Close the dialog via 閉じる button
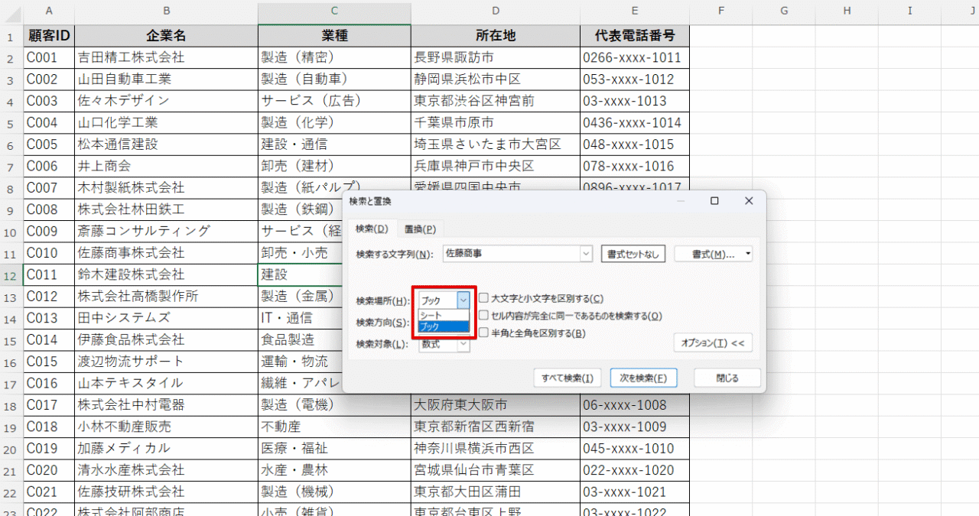 (x=727, y=377)
